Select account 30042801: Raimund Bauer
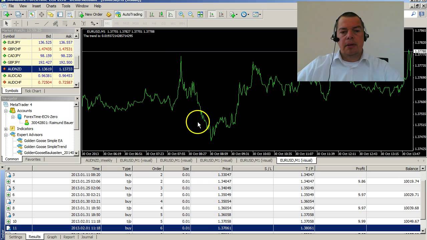 [52, 123]
